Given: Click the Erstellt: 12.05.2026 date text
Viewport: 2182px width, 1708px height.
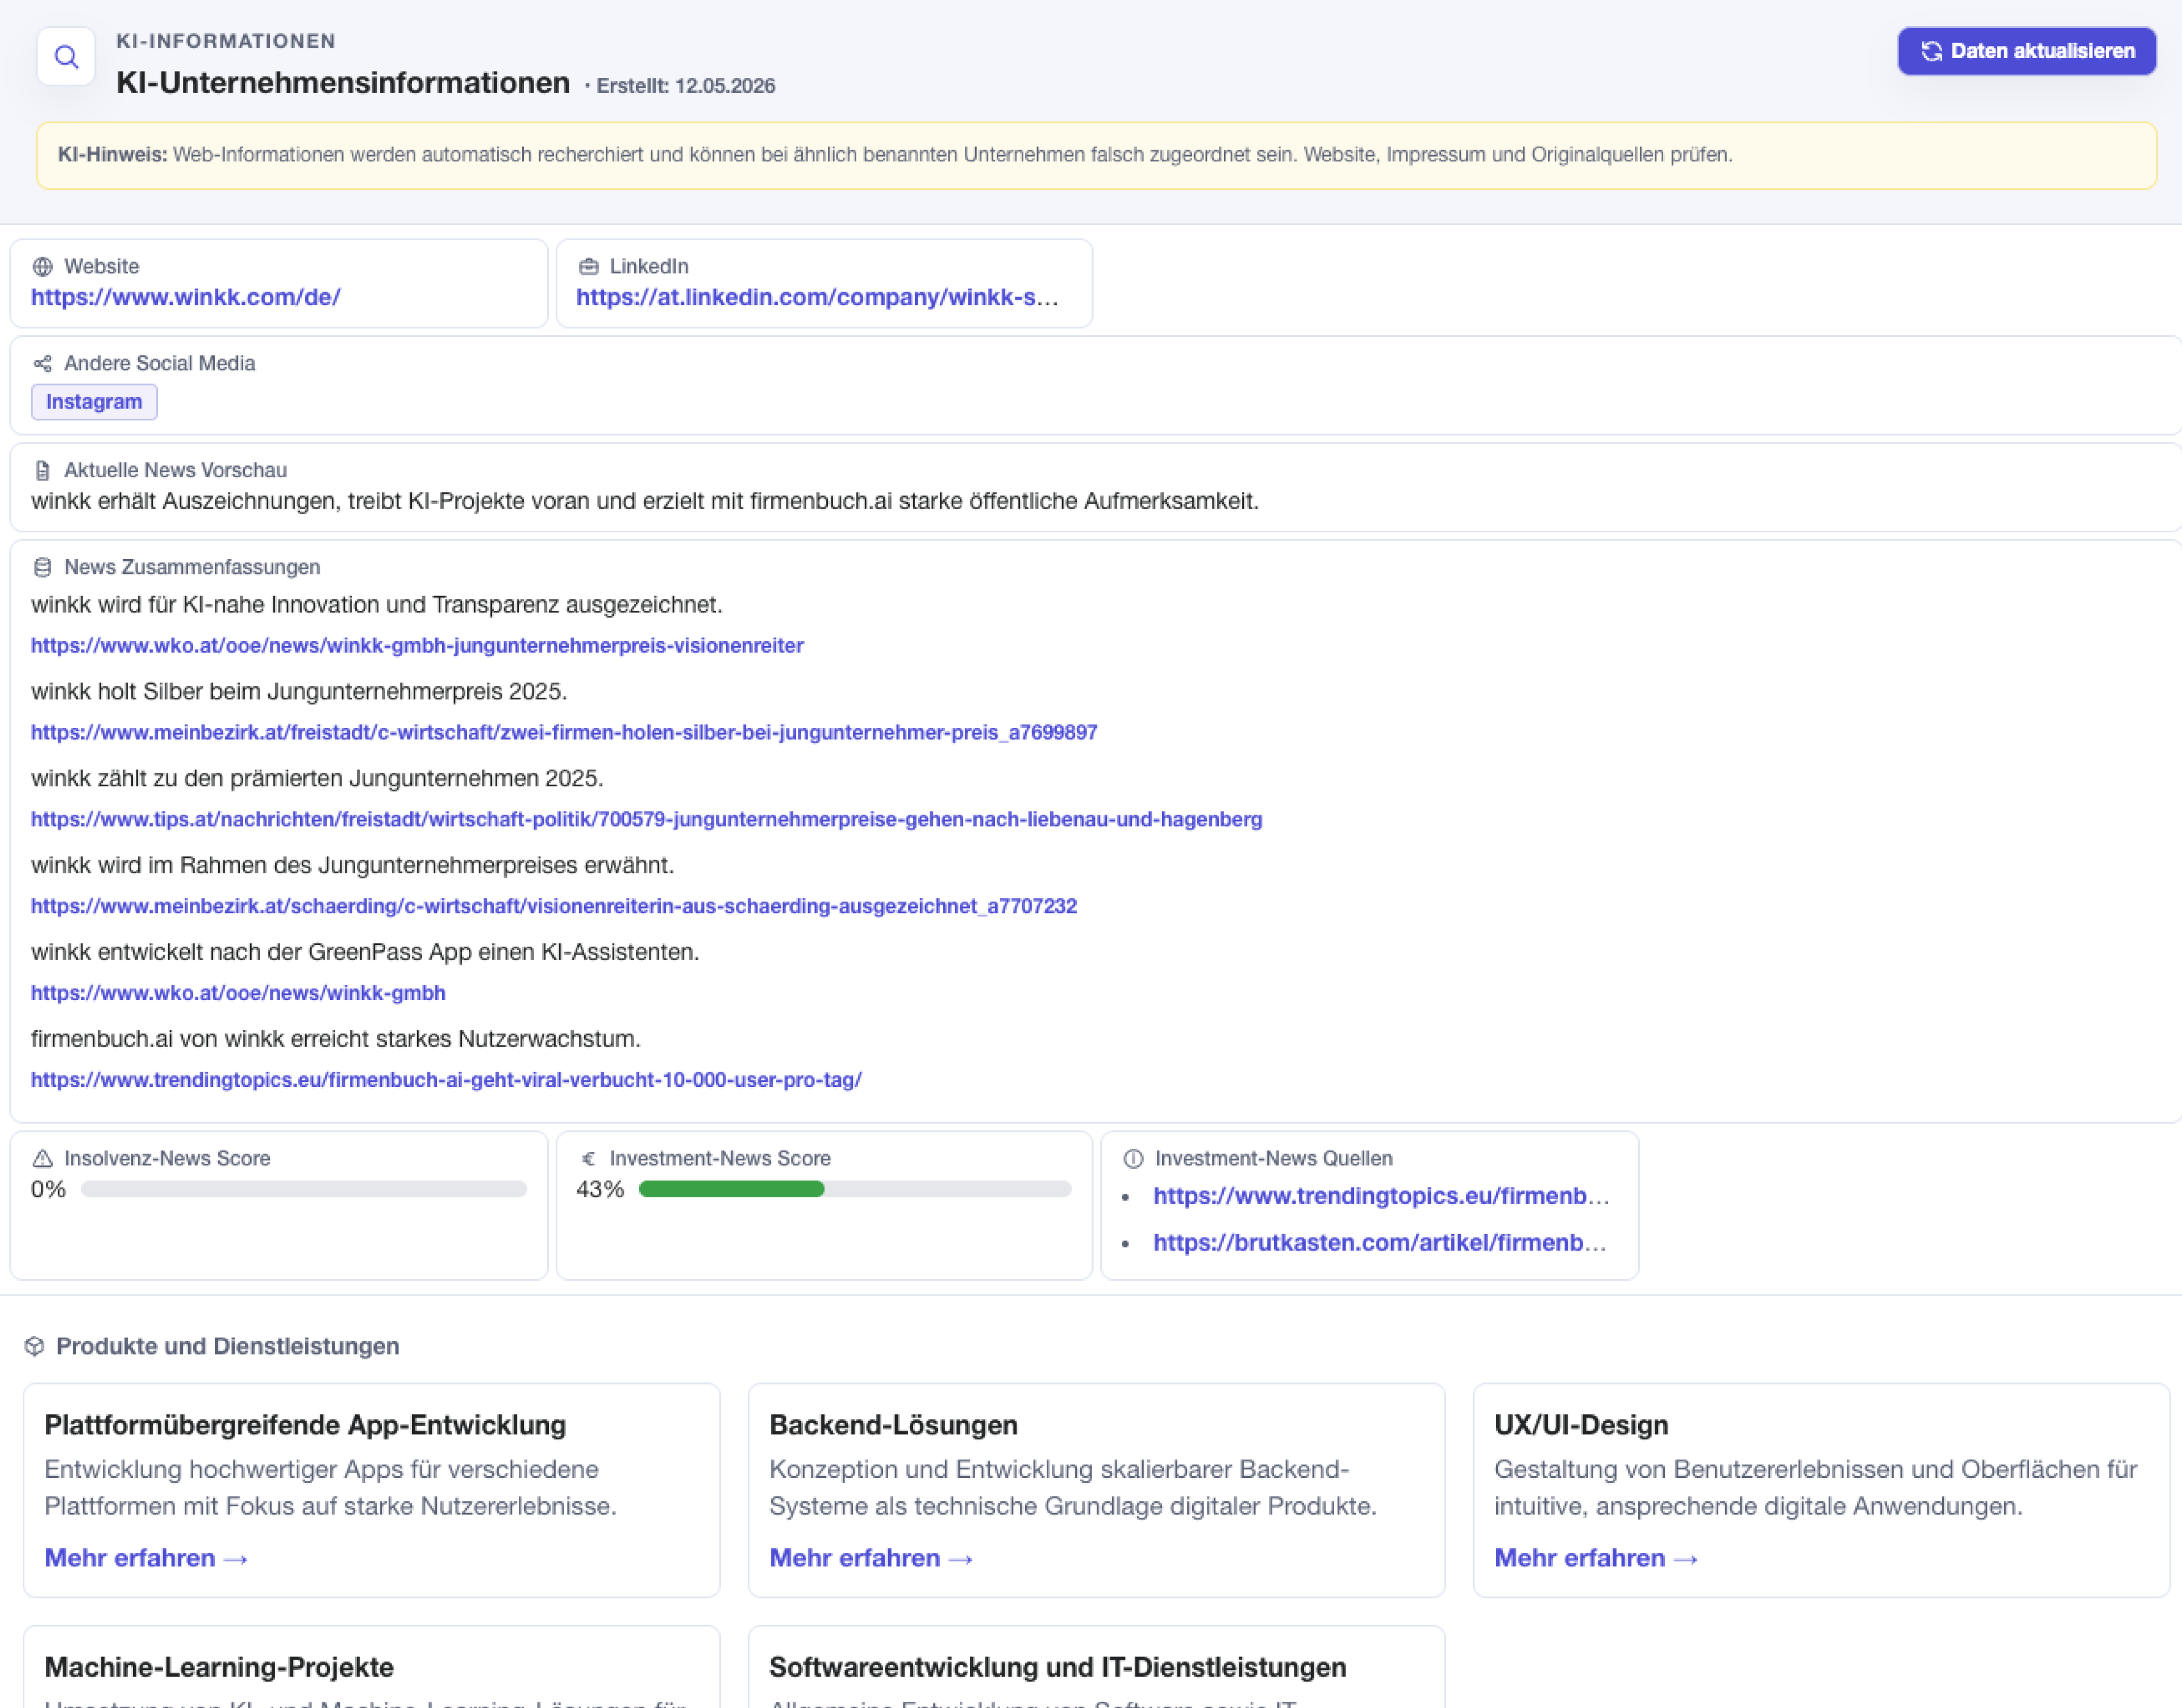Looking at the screenshot, I should coord(686,87).
